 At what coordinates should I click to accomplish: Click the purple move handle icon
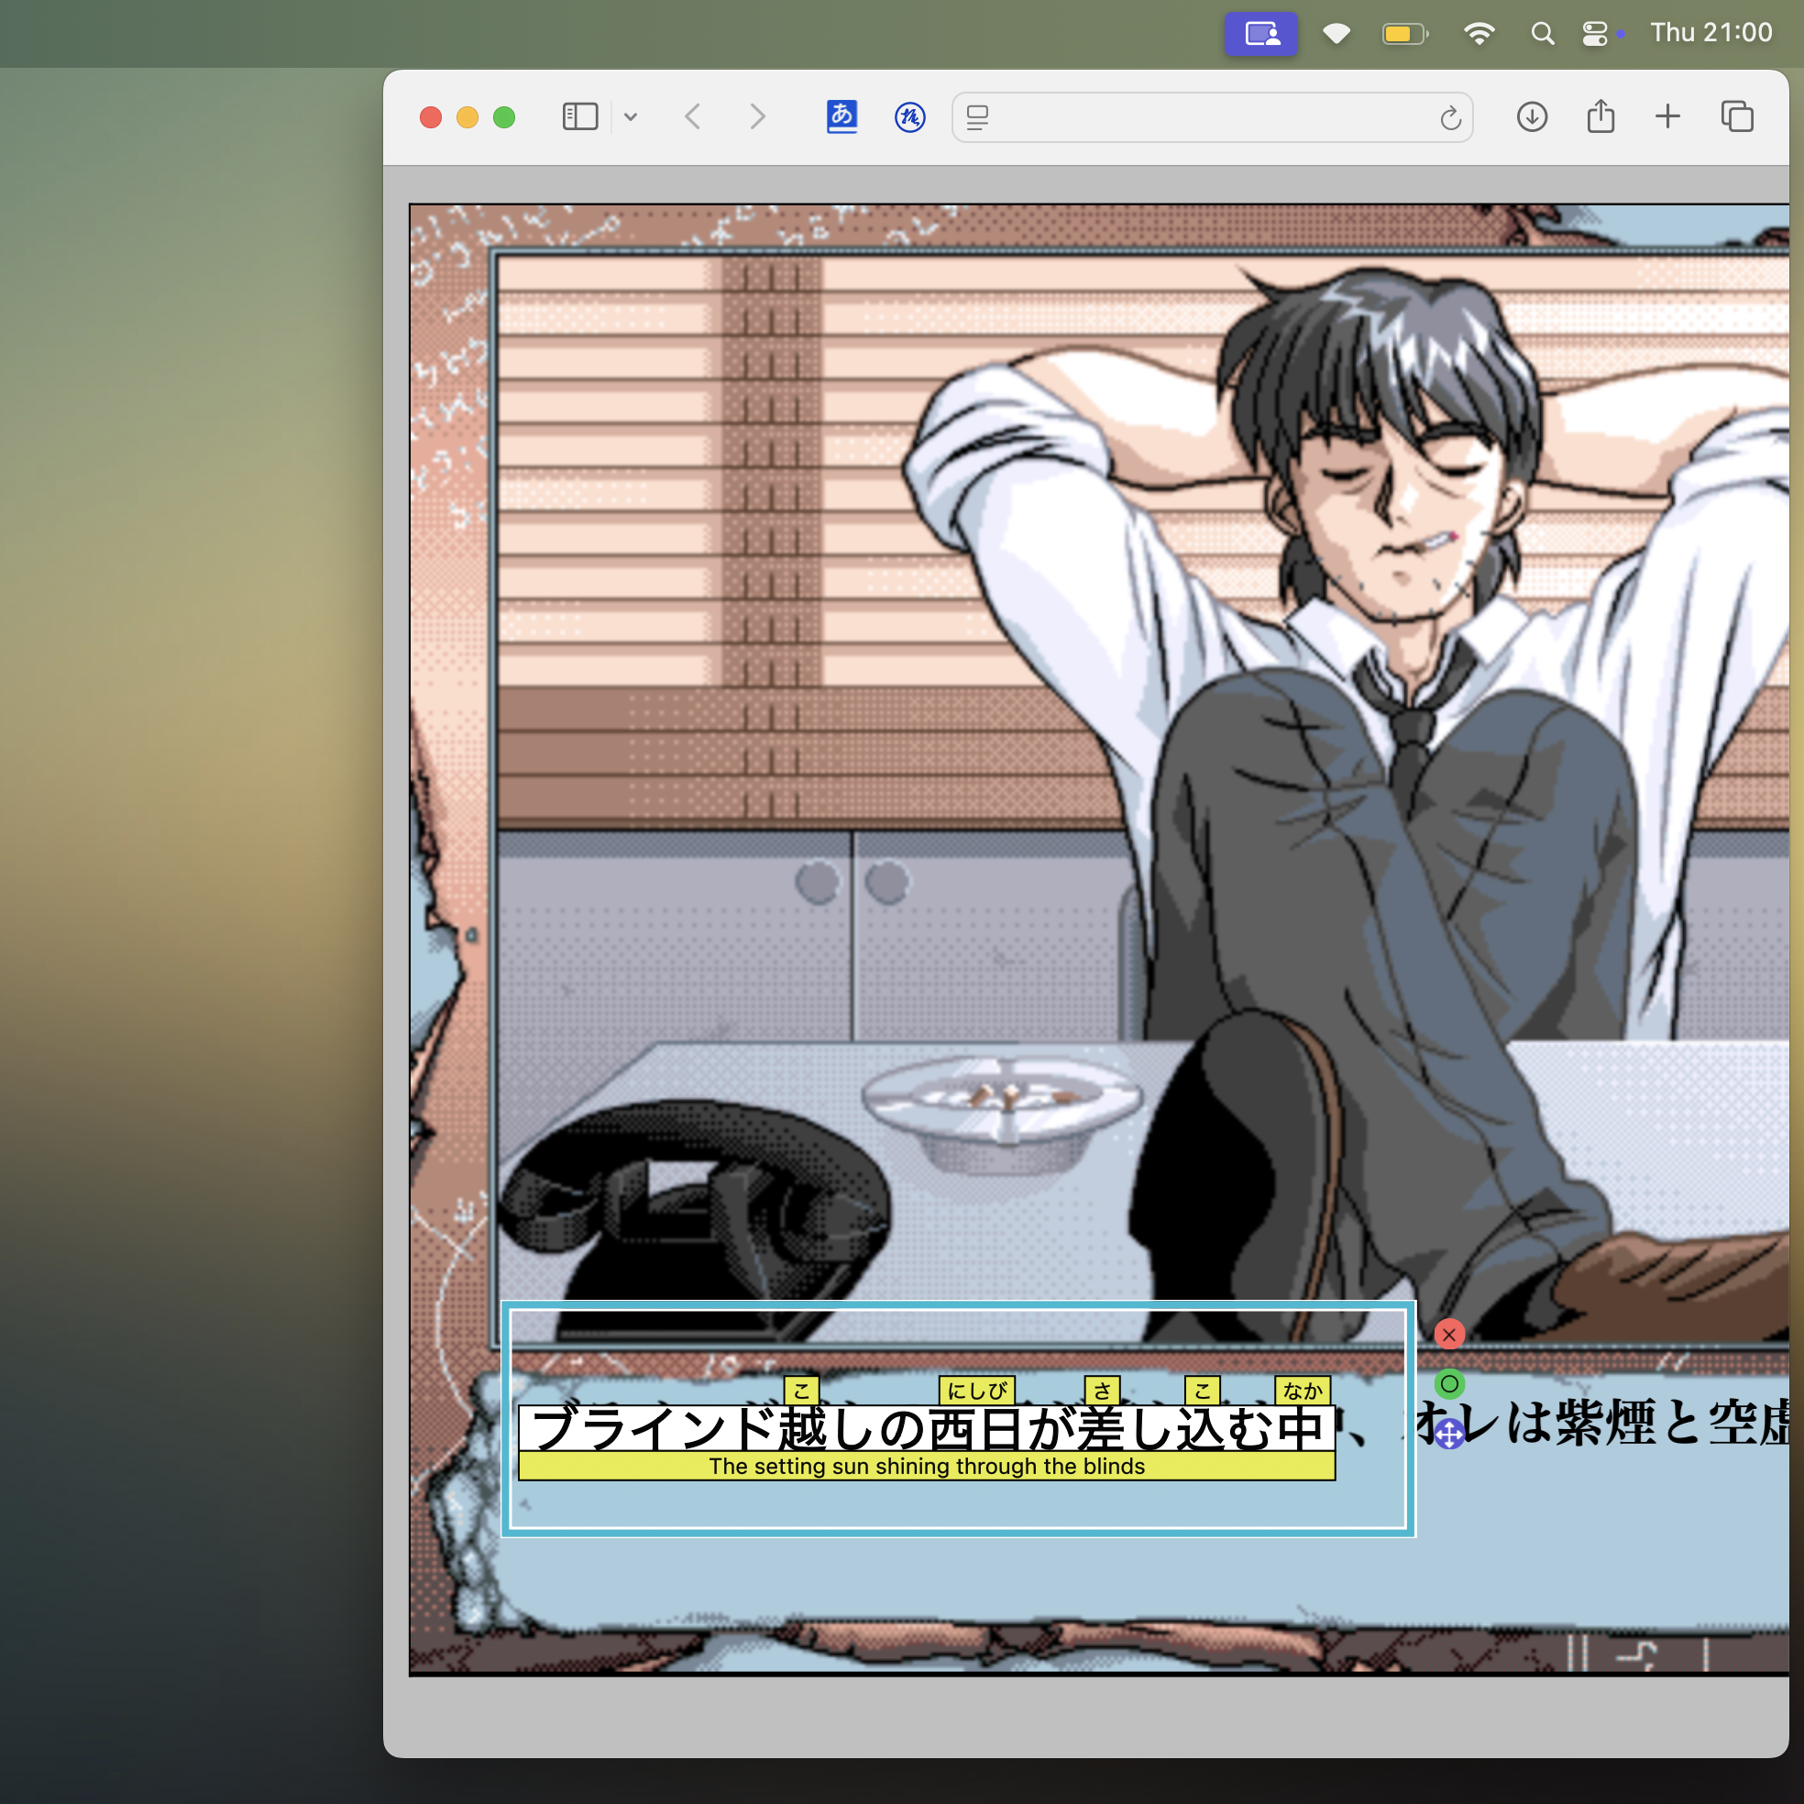(x=1448, y=1435)
